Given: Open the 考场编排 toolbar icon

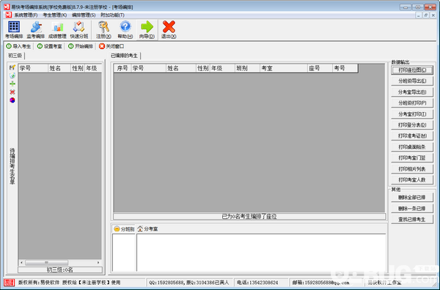Looking at the screenshot, I should [x=14, y=30].
